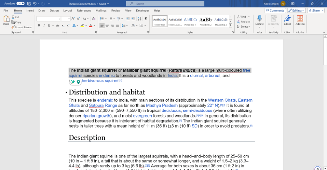Click the Comments button
Viewport: 327px width, 170px height.
275,10
